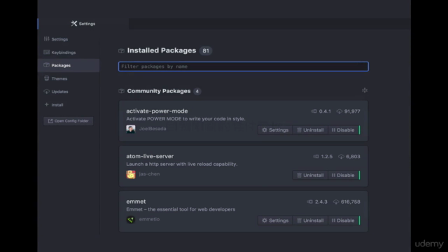Open jas-chen author link
448x252 pixels.
tap(149, 174)
